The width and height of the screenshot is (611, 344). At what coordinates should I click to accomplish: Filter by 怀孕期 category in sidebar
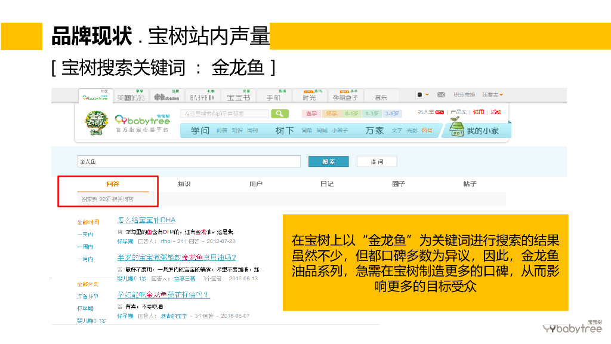point(85,309)
